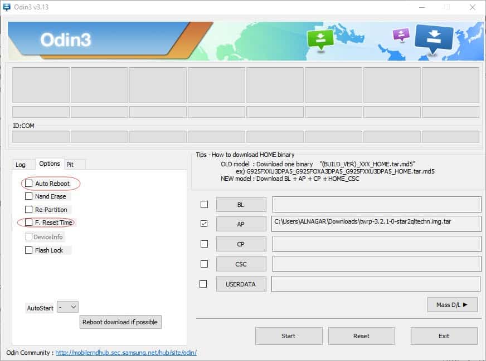Click the green download icon in banner
Image resolution: width=486 pixels, height=361 pixels.
(x=320, y=40)
